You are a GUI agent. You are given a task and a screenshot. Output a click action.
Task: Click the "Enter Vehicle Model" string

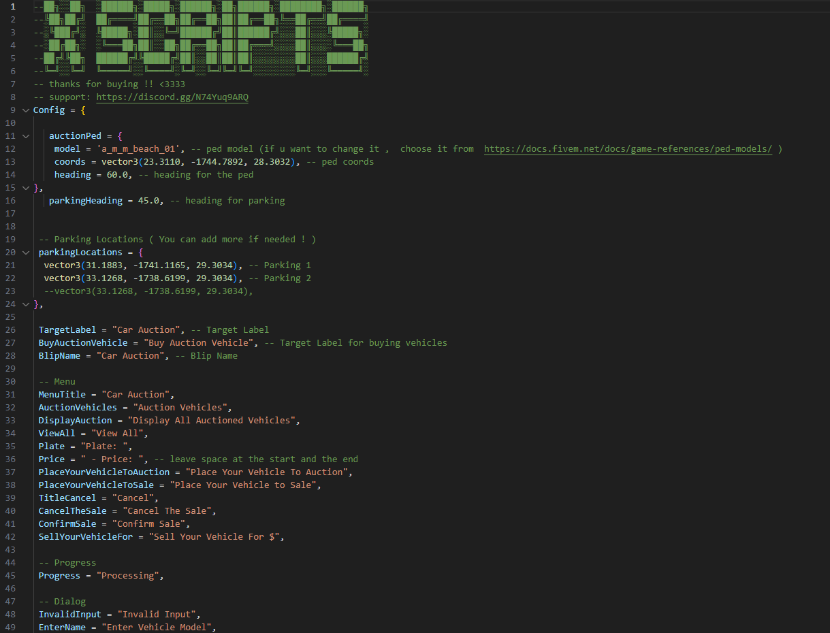pyautogui.click(x=159, y=628)
